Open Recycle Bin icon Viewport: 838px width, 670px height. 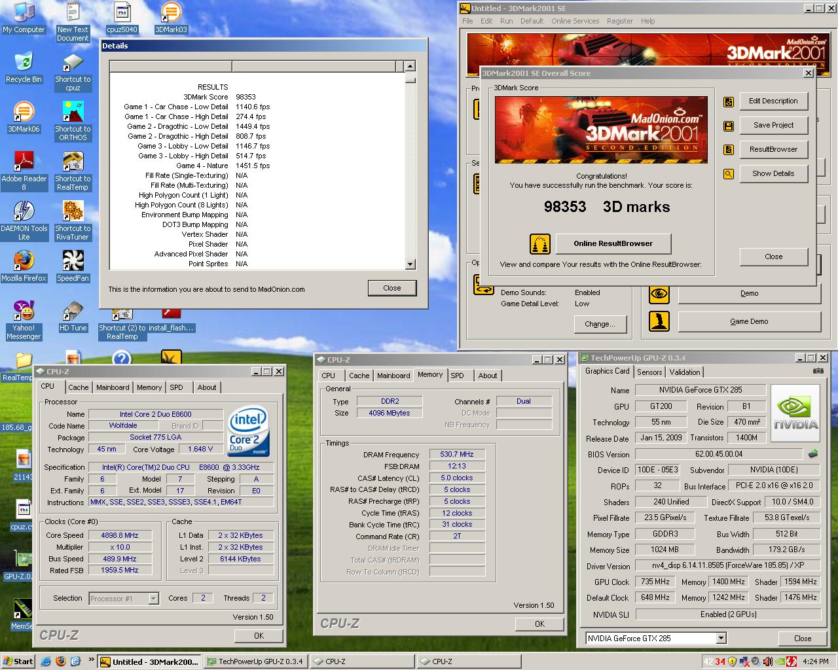pos(24,67)
